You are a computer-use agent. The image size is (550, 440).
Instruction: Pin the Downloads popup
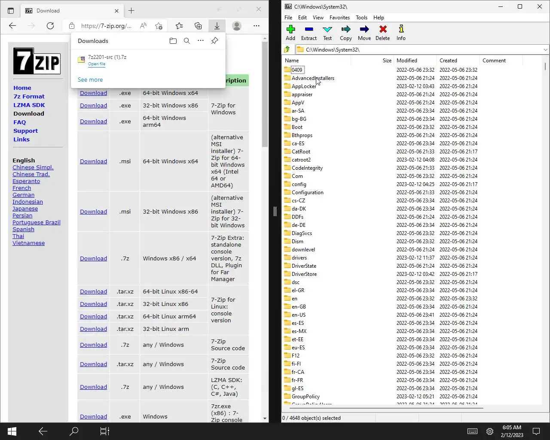214,41
